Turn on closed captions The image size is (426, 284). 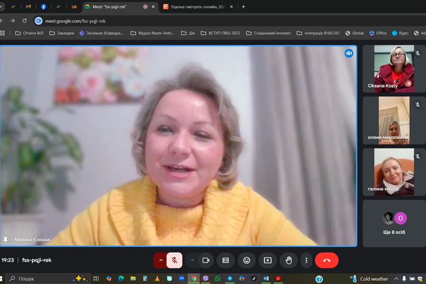coord(225,260)
